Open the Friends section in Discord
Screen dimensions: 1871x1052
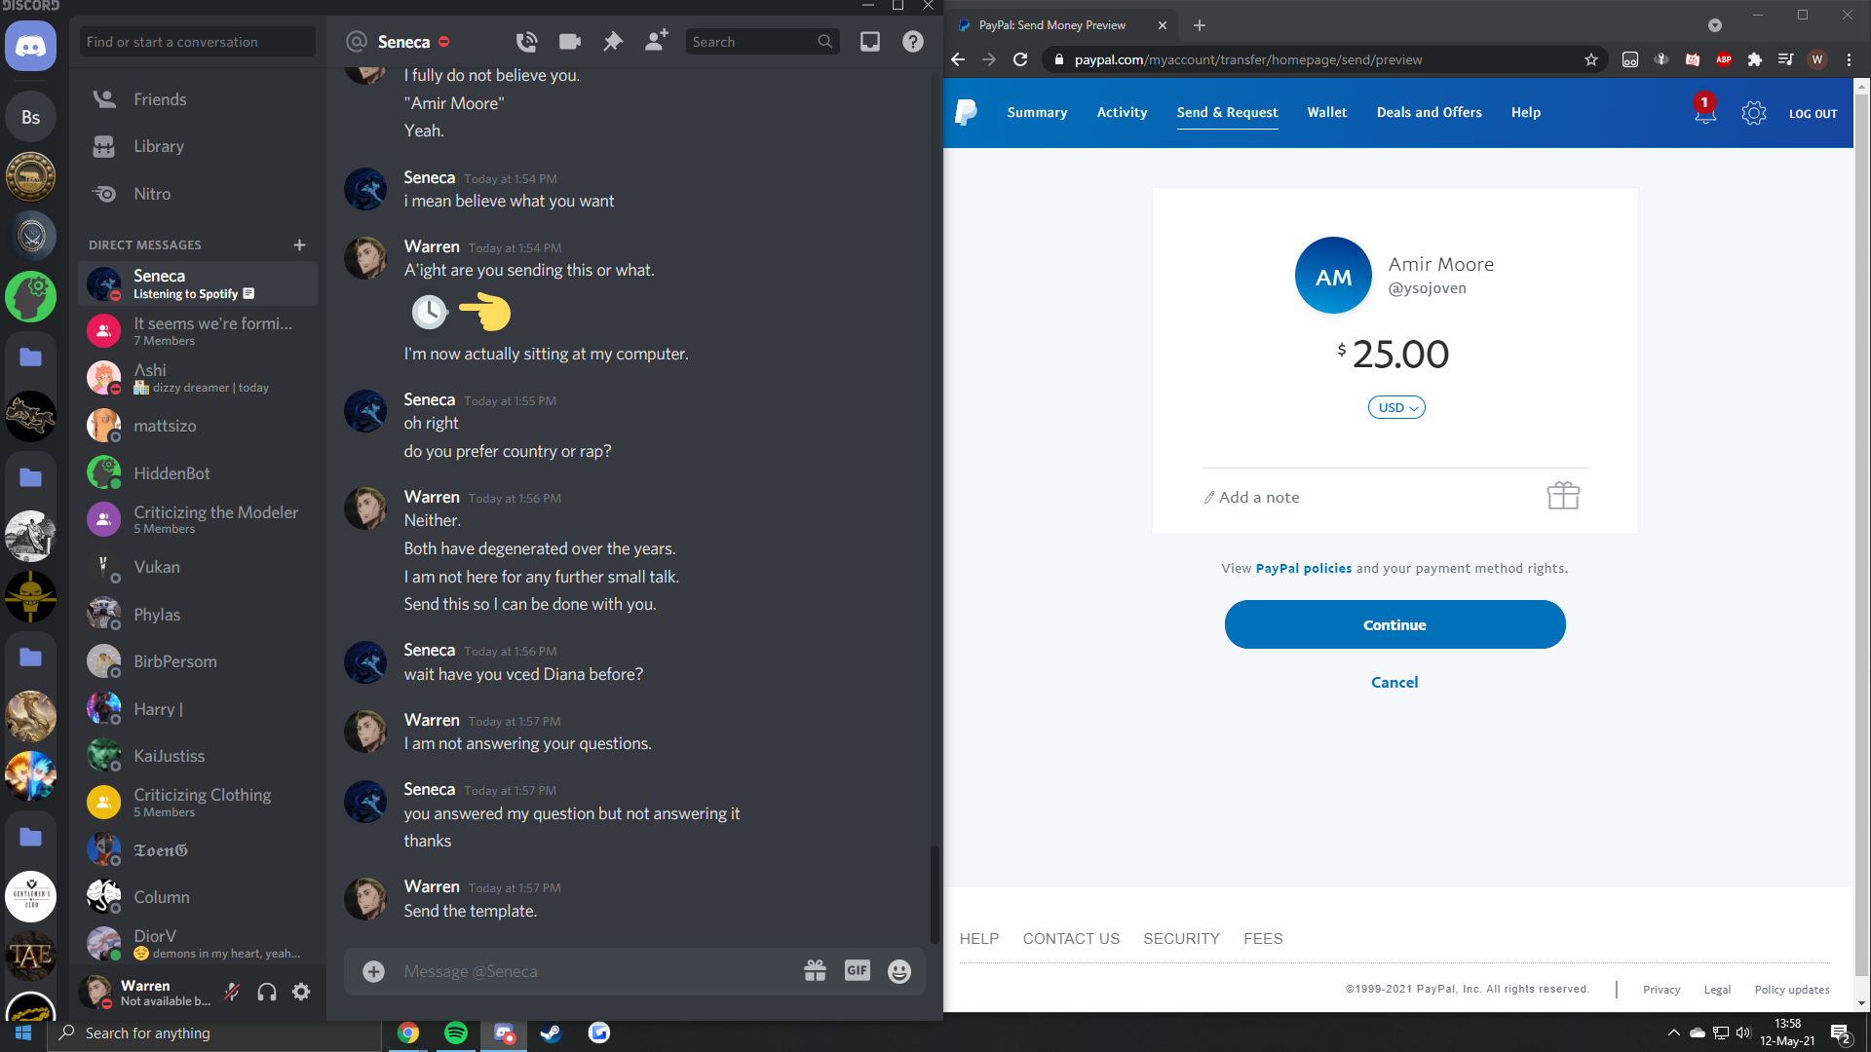pos(198,99)
